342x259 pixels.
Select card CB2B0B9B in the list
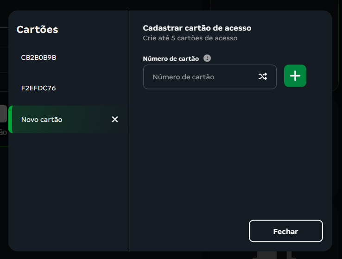pos(38,57)
